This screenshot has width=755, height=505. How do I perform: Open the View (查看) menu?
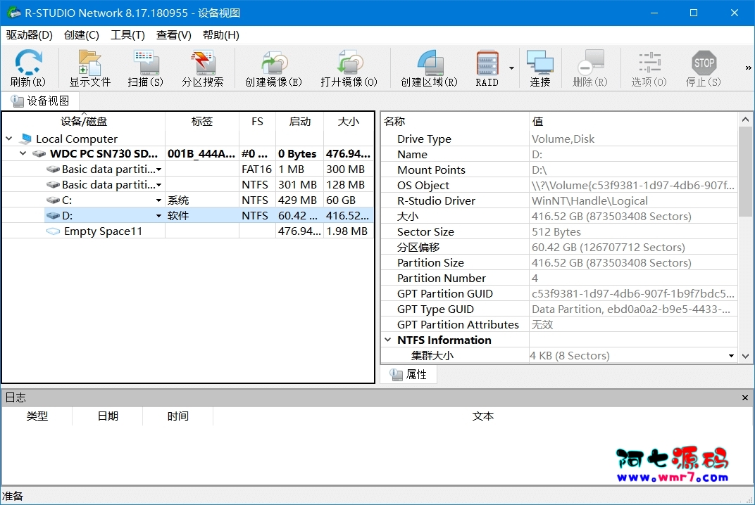174,35
